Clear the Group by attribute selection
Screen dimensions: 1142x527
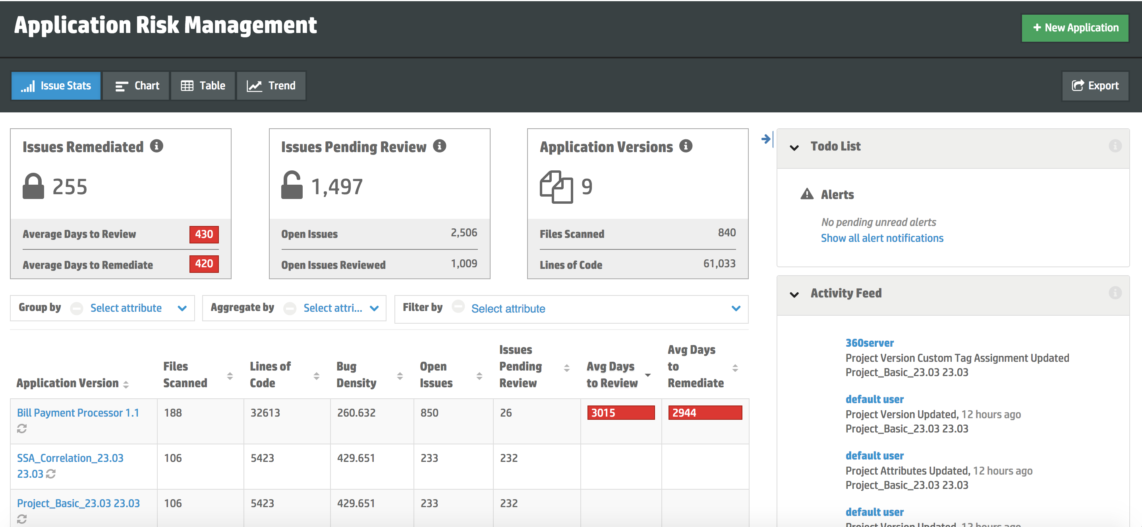tap(77, 308)
